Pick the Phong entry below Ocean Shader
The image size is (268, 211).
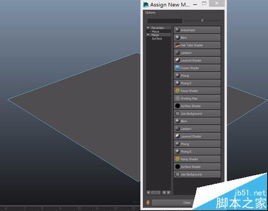[197, 76]
